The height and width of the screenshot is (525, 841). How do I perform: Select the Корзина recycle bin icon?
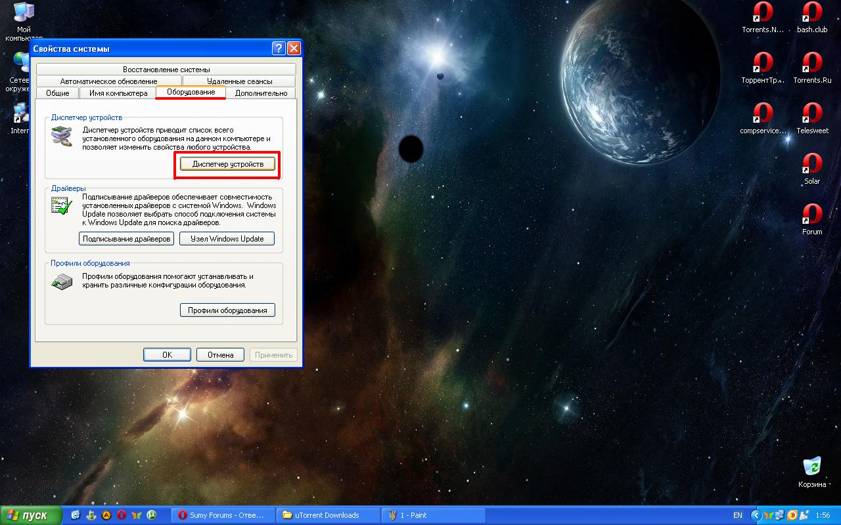tap(812, 467)
